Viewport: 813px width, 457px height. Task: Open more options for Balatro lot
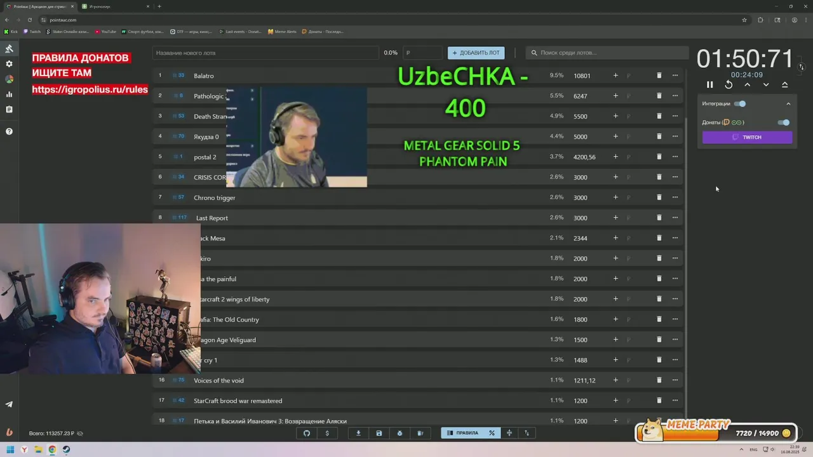pos(675,76)
